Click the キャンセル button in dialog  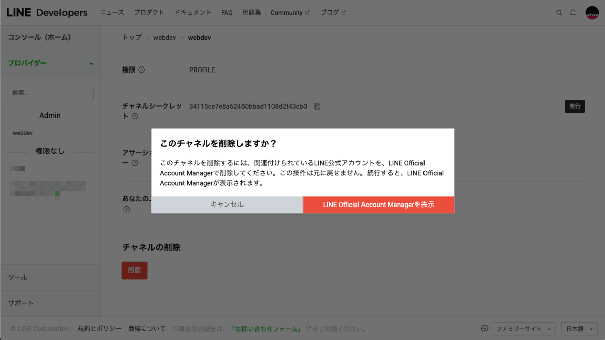227,205
